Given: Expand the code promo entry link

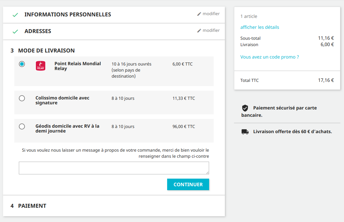Looking at the screenshot, I should [270, 57].
